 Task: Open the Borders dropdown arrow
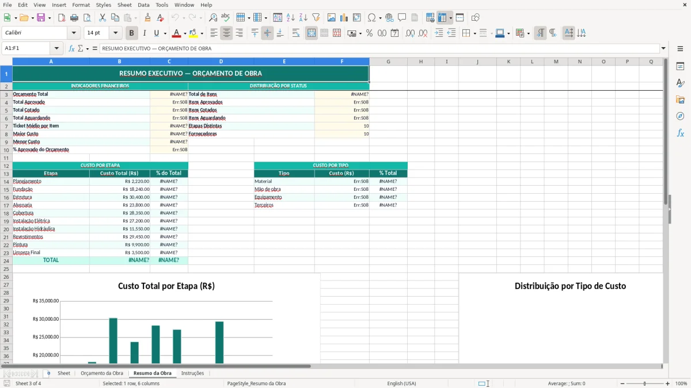476,33
